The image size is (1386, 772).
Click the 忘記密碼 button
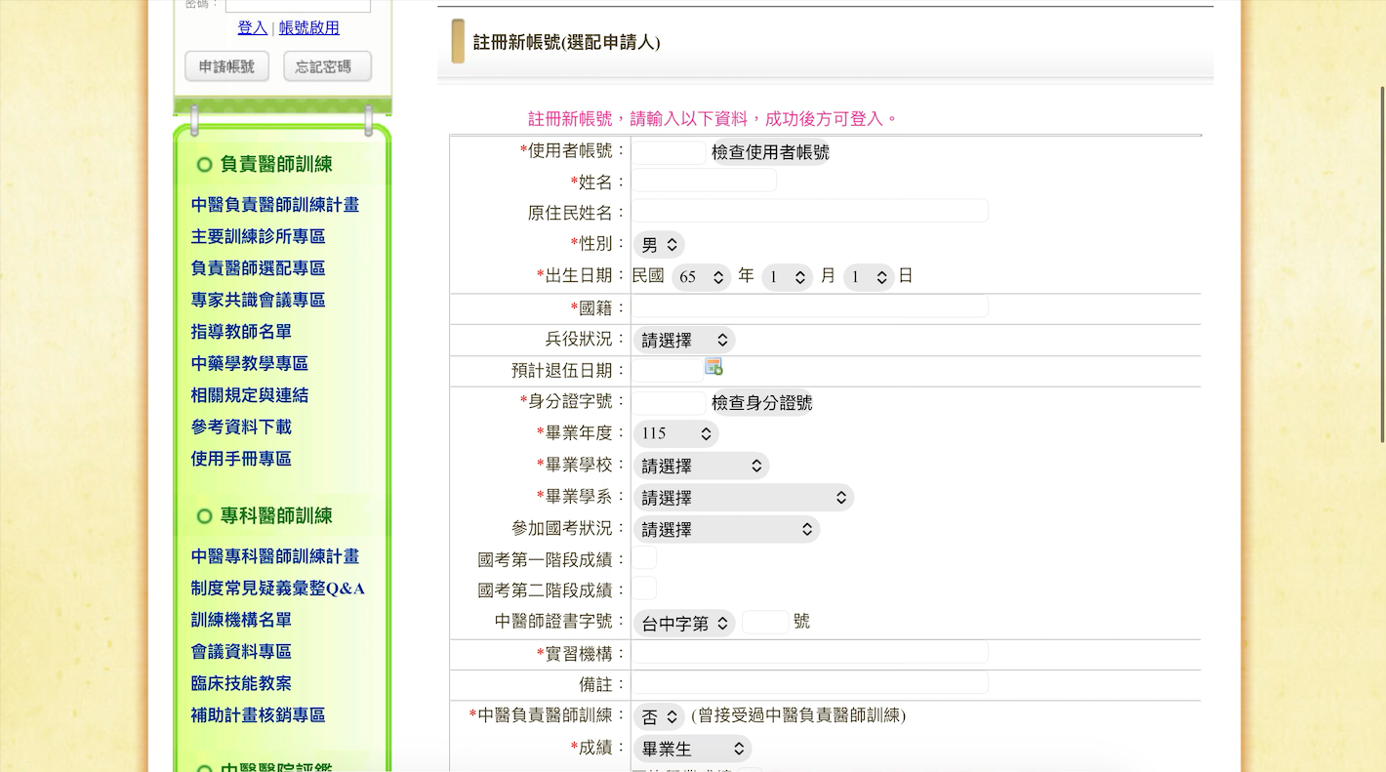[x=327, y=66]
